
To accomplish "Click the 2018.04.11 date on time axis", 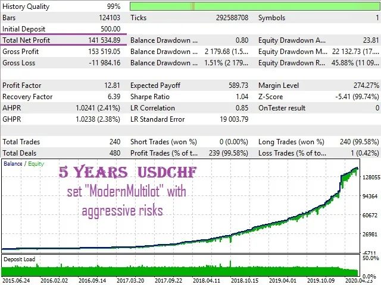I will click(207, 281).
